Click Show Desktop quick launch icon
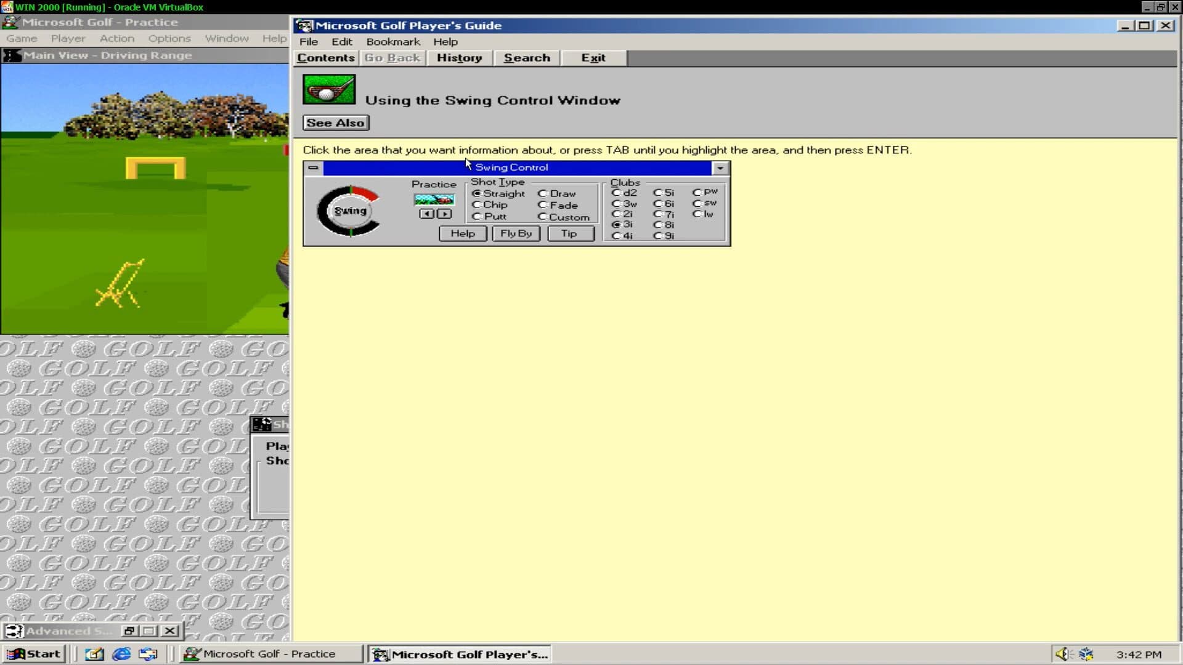This screenshot has width=1183, height=665. pyautogui.click(x=94, y=654)
